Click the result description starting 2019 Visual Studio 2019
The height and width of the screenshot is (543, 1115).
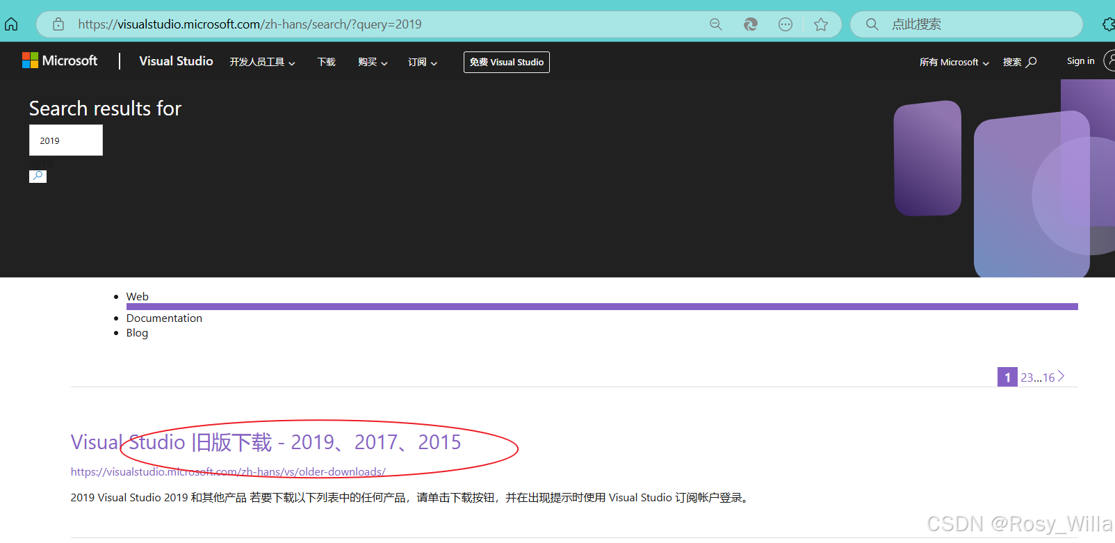coord(411,497)
